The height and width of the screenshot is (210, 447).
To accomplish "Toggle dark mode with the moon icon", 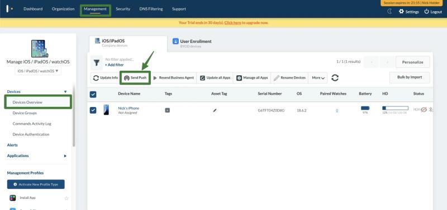I will click(389, 11).
